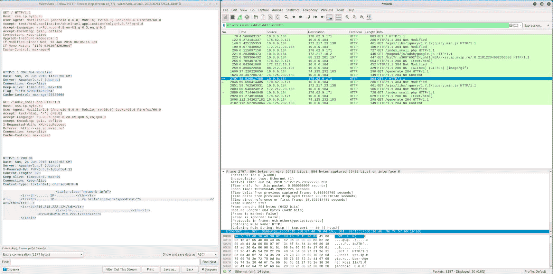Sort by the Source column header
553x274 pixels.
coord(287,32)
